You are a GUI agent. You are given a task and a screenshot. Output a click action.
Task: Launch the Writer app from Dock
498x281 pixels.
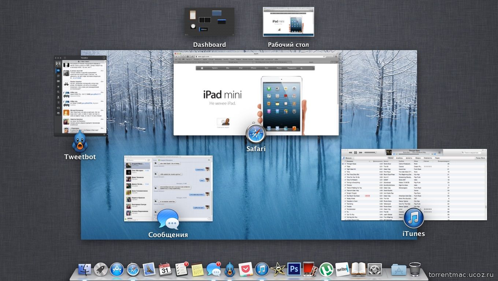coord(342,269)
